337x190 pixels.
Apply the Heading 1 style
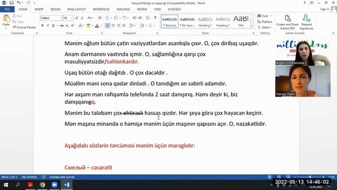click(x=205, y=22)
